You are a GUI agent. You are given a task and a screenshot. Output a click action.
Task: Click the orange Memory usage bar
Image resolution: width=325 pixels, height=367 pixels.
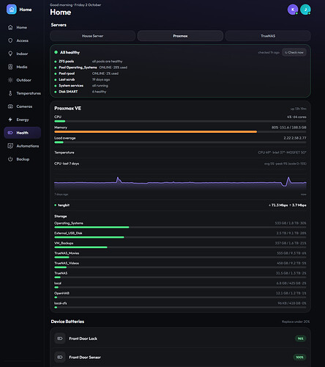coord(156,131)
